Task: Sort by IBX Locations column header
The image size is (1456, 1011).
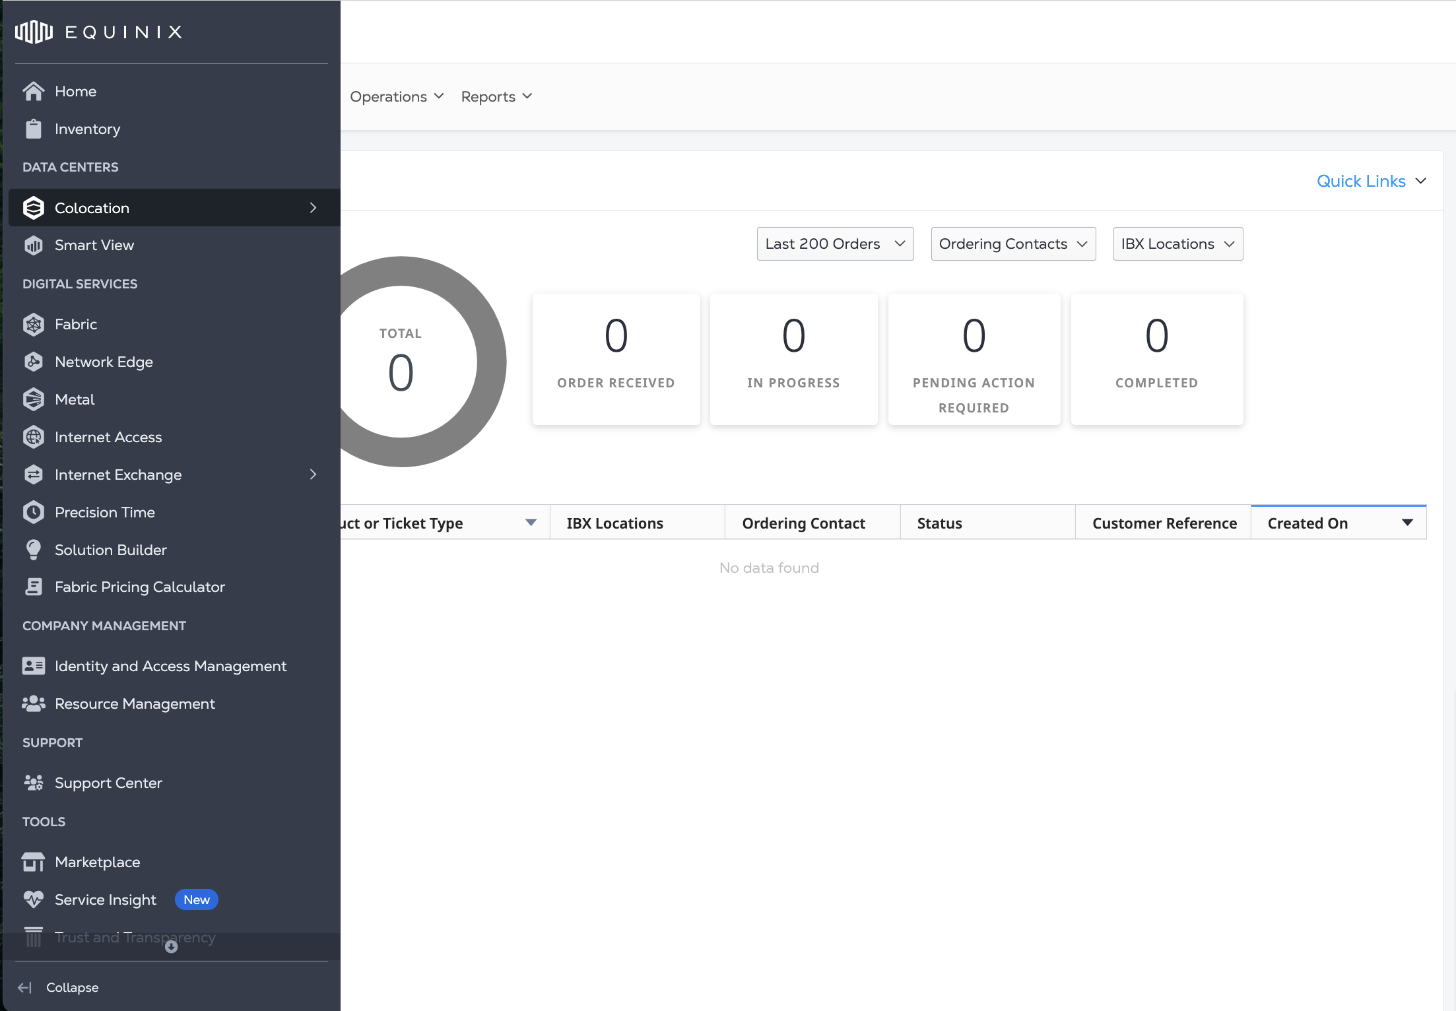Action: [x=638, y=523]
